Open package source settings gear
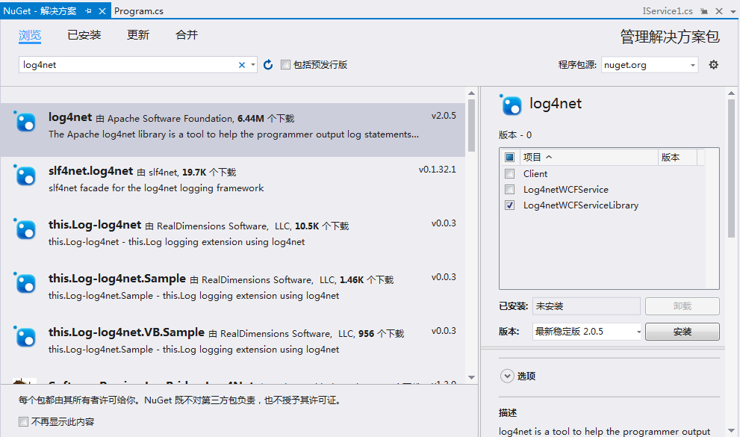Screen dimensions: 740x437 (x=714, y=65)
